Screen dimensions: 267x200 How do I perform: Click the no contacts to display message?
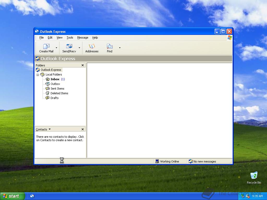pos(60,139)
